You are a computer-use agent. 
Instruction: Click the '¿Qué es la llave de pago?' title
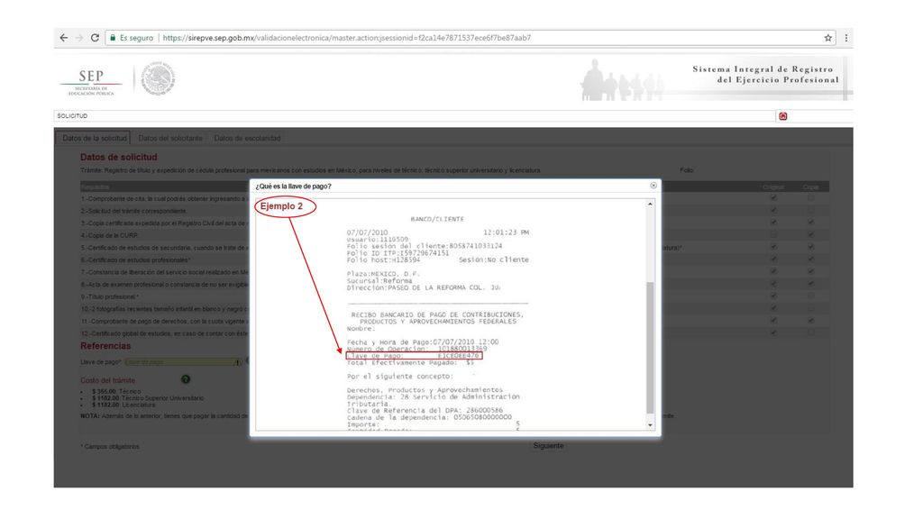(293, 186)
